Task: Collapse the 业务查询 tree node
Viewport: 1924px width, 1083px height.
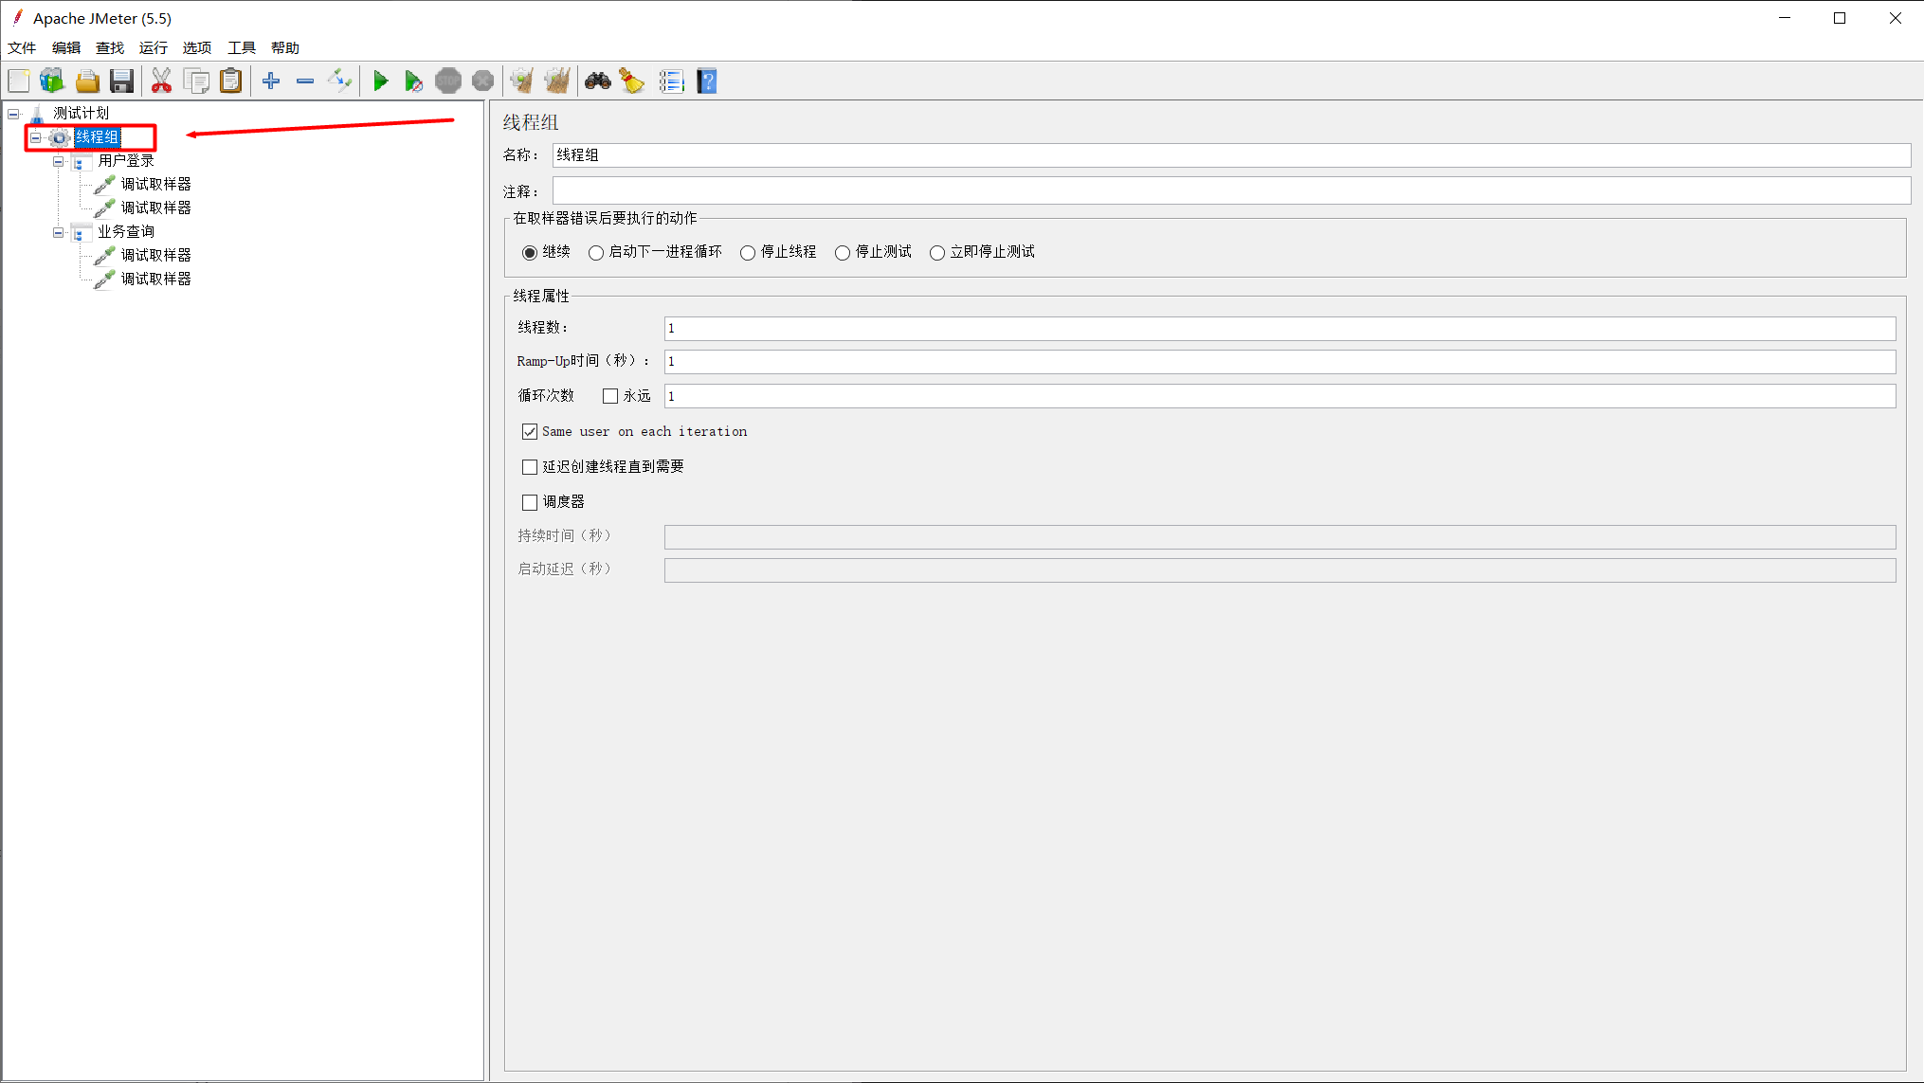Action: click(x=59, y=232)
